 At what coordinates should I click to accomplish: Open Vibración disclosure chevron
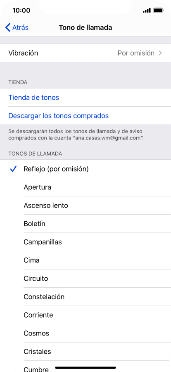pos(160,53)
